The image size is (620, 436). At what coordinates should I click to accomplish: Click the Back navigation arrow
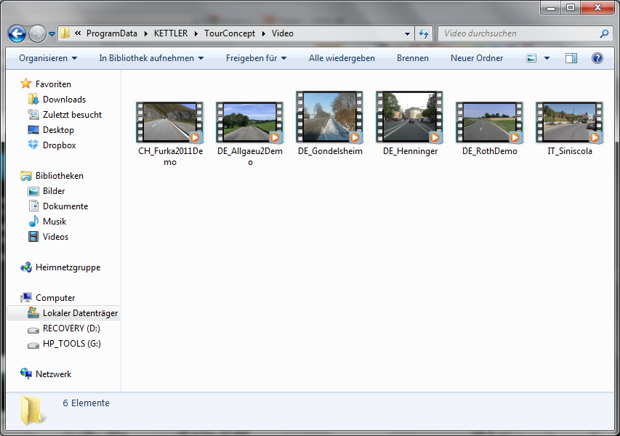point(17,33)
